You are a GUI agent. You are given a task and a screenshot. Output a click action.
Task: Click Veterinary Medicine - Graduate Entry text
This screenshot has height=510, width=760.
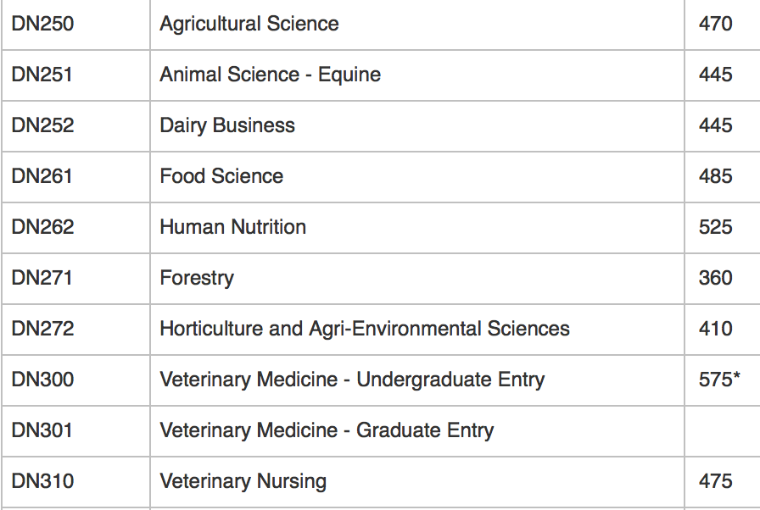[x=327, y=430]
